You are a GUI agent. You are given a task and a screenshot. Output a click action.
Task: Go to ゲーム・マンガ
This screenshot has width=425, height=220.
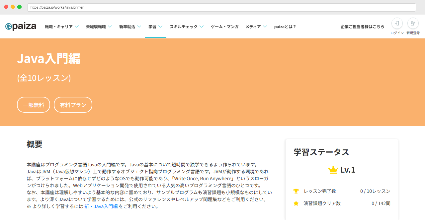point(224,27)
